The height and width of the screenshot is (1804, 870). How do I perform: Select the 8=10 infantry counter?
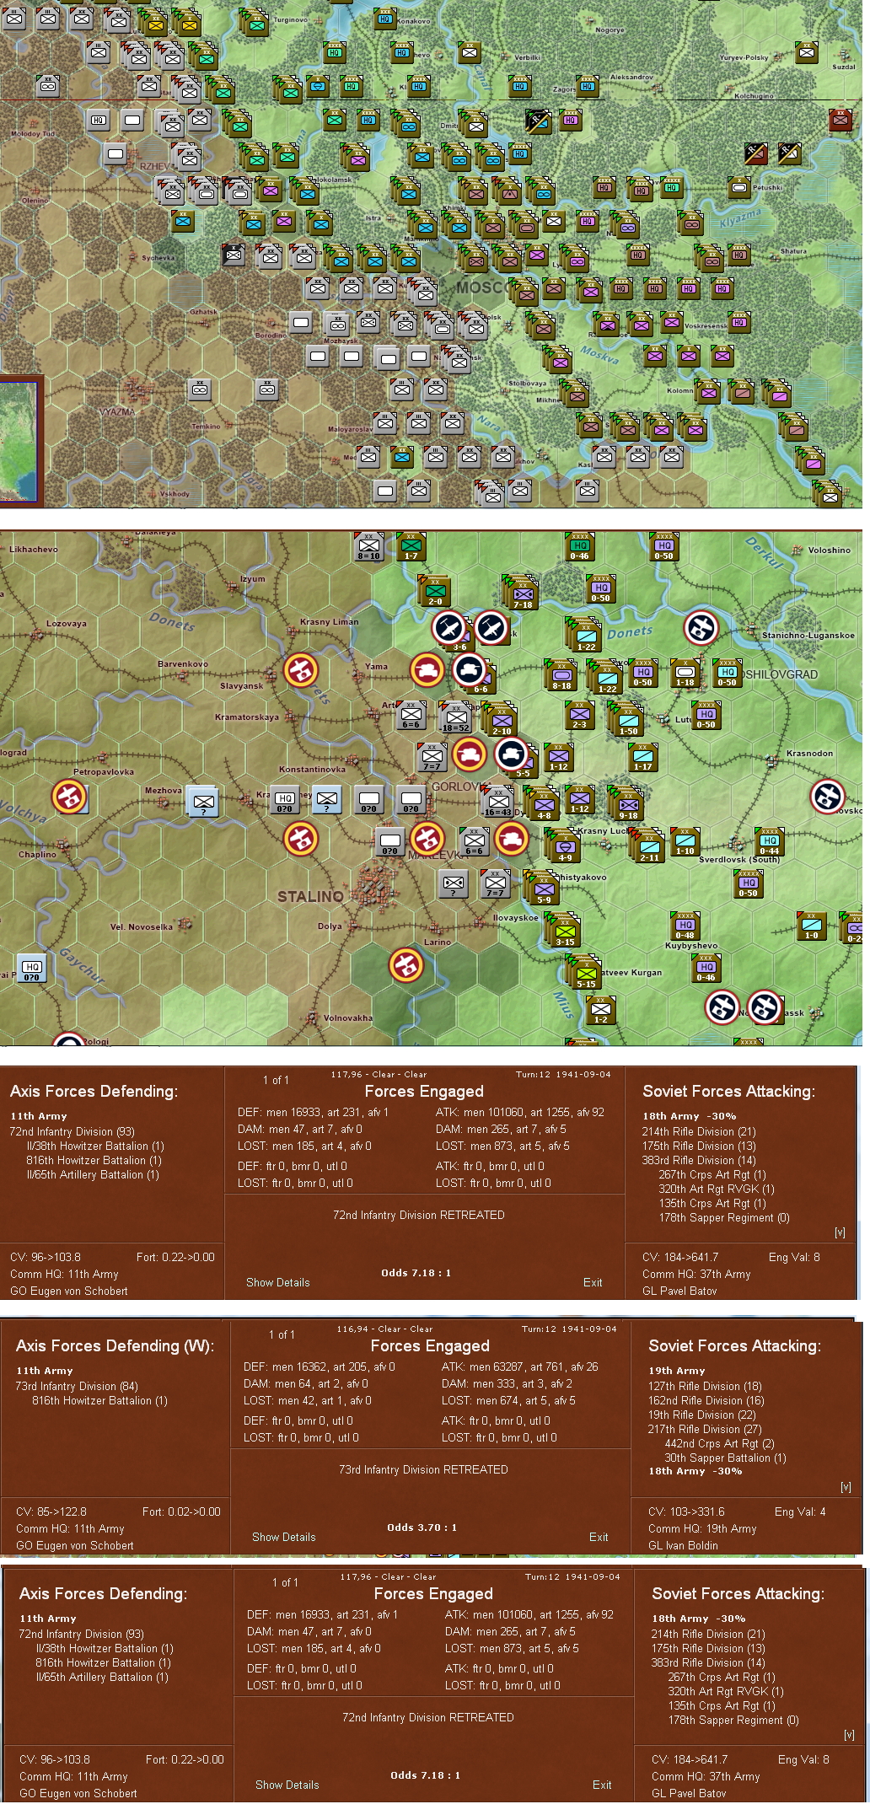click(x=368, y=546)
